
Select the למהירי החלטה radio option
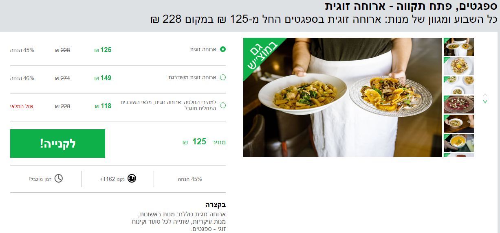pyautogui.click(x=223, y=106)
